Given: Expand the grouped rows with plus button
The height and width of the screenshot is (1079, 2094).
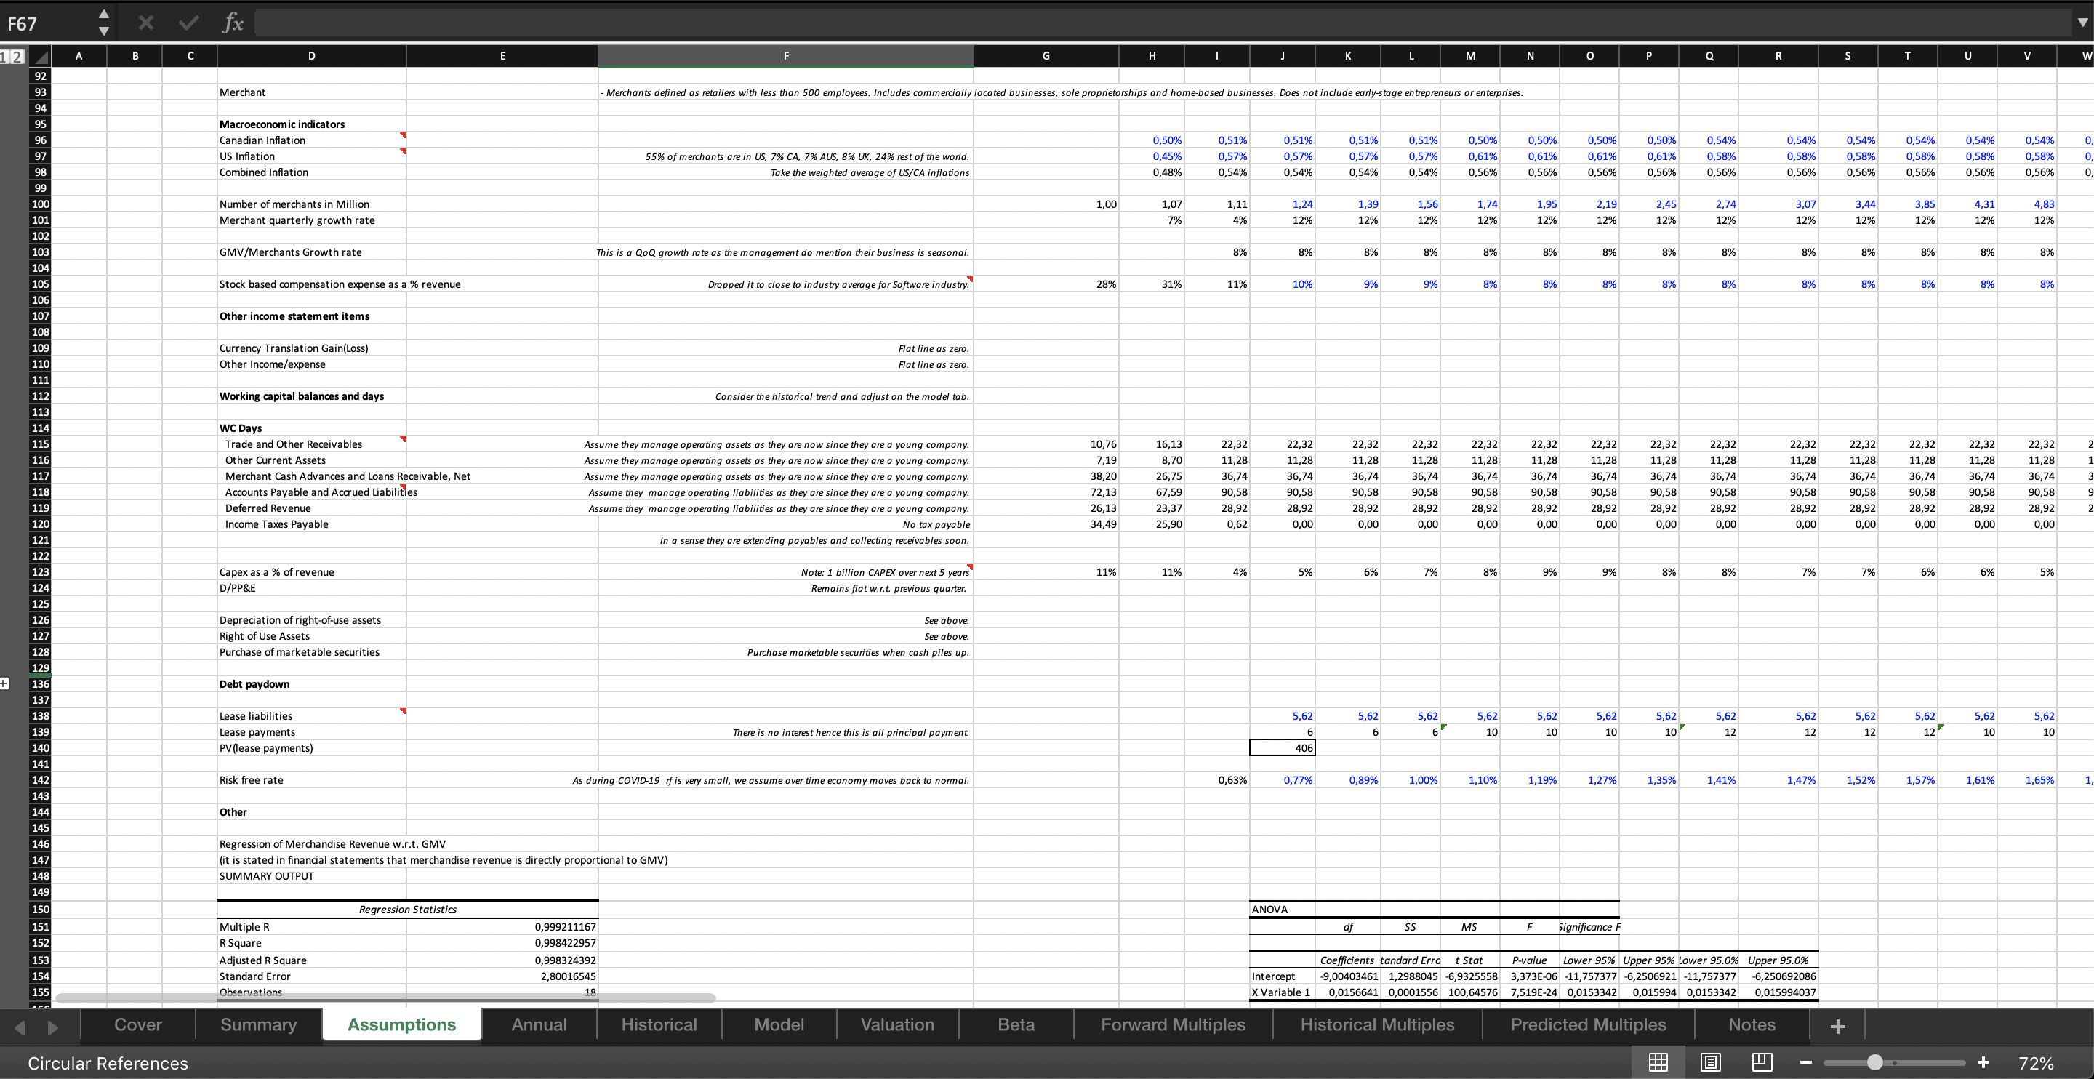Looking at the screenshot, I should (x=4, y=684).
